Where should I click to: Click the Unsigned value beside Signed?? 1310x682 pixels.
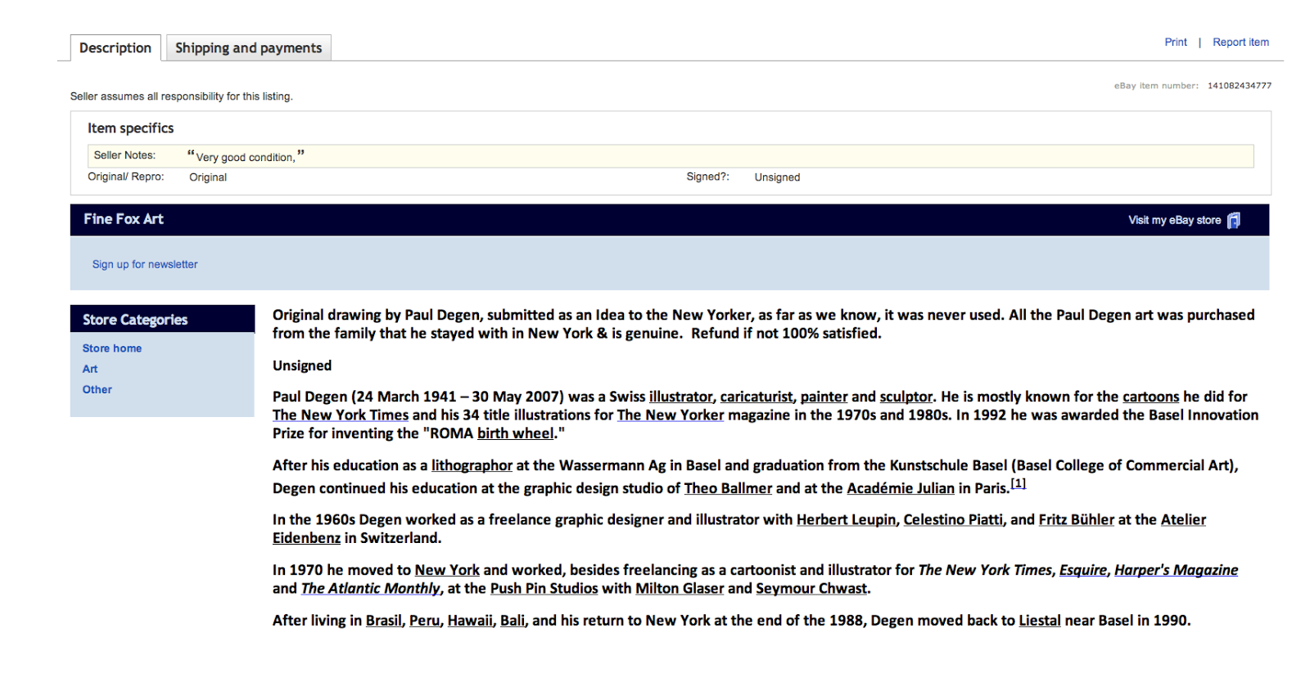point(777,177)
